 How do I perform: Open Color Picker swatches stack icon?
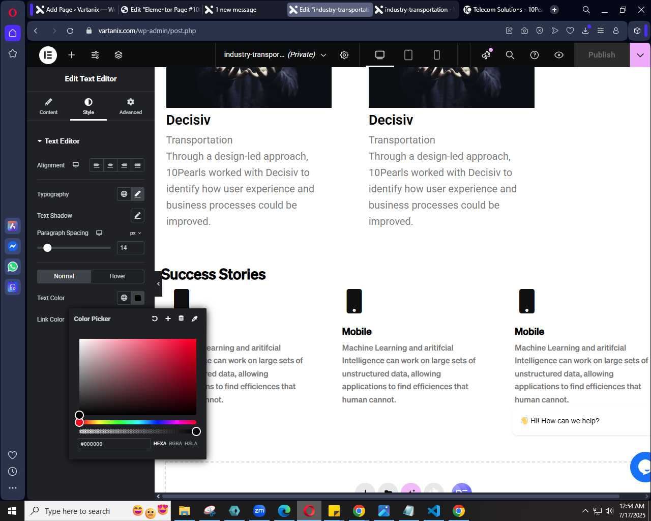click(x=181, y=319)
